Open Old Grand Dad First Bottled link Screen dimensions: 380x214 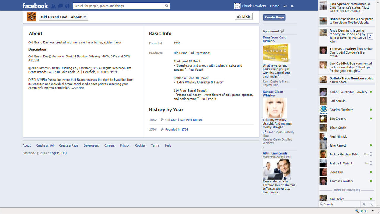[184, 120]
